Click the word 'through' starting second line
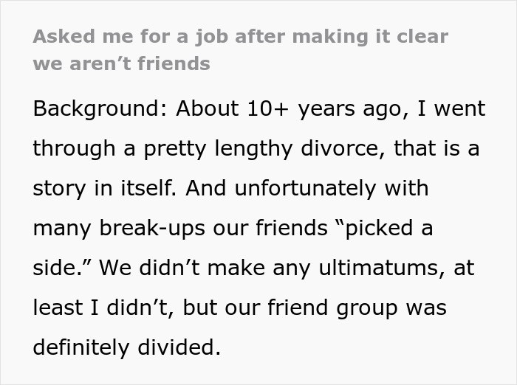Image resolution: width=517 pixels, height=385 pixels. 74,149
